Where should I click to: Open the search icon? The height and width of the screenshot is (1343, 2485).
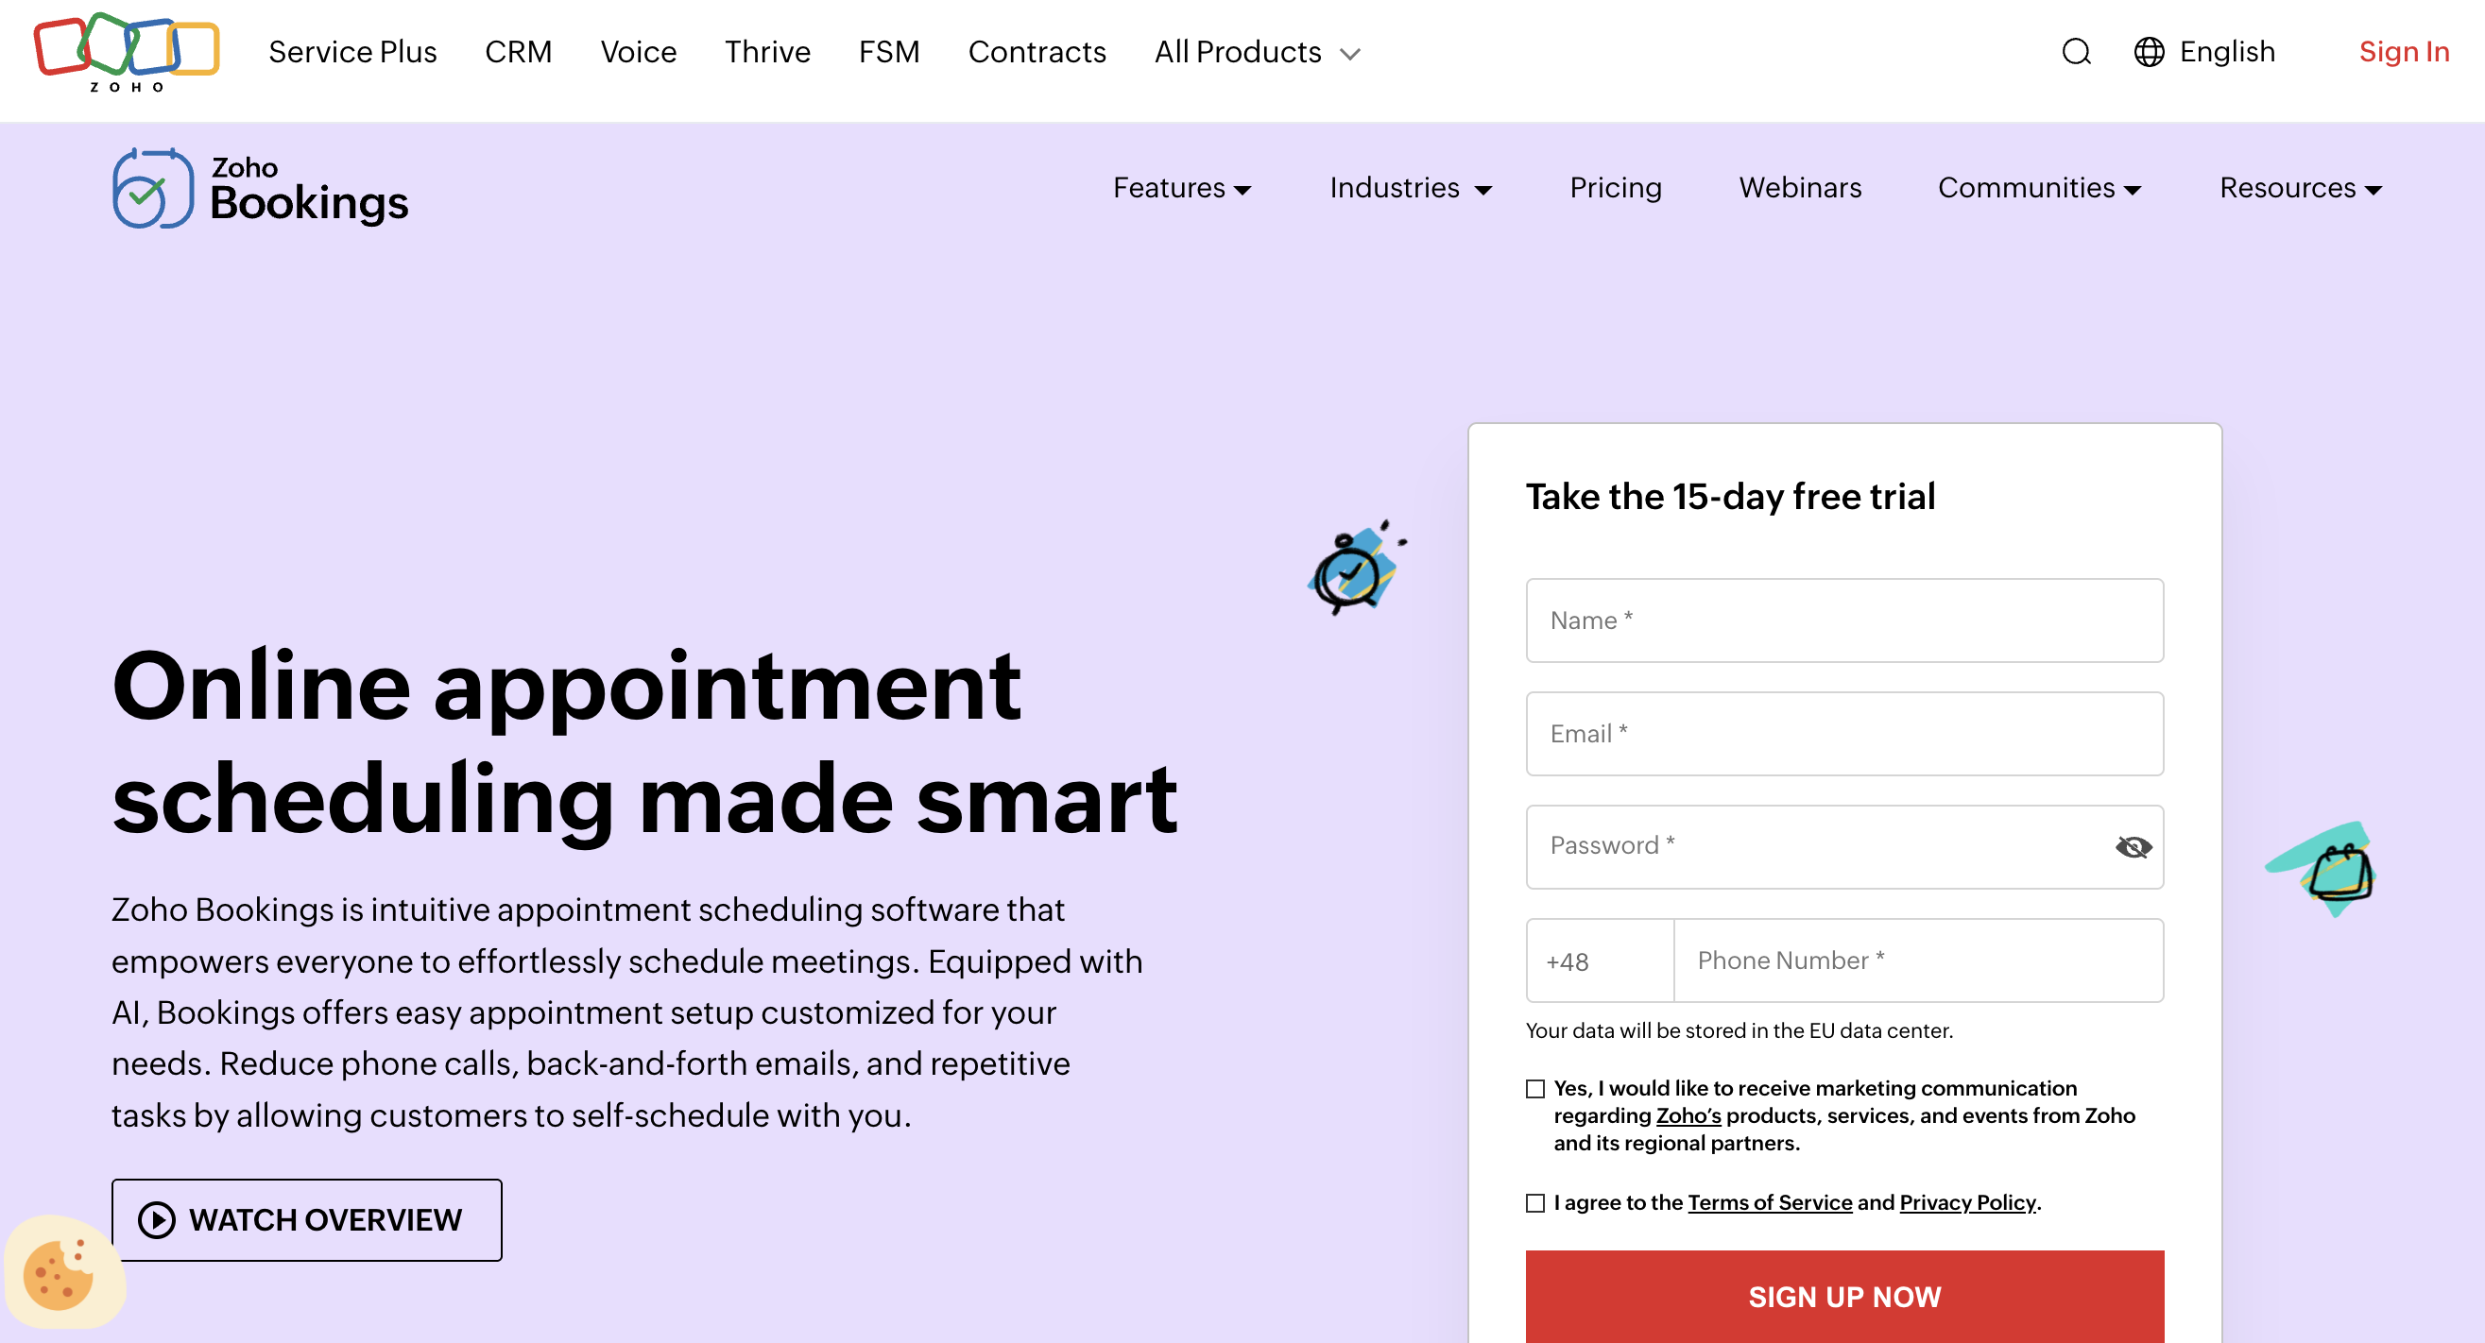pos(2076,52)
